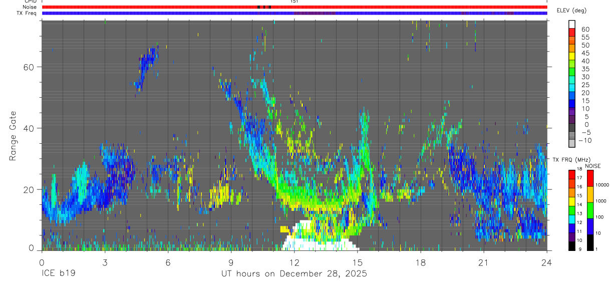
Task: Click the red Noise strip above the plot
Action: (294, 7)
